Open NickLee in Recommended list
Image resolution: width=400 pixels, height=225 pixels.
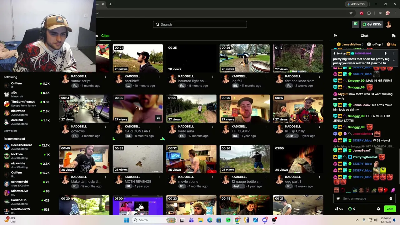(x=27, y=156)
